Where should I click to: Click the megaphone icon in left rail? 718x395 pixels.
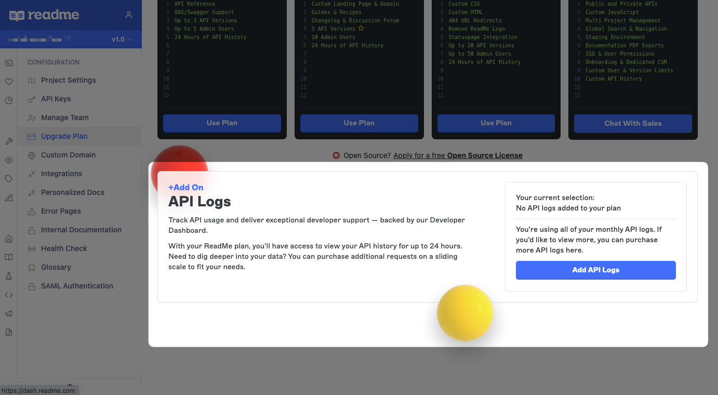[8, 313]
